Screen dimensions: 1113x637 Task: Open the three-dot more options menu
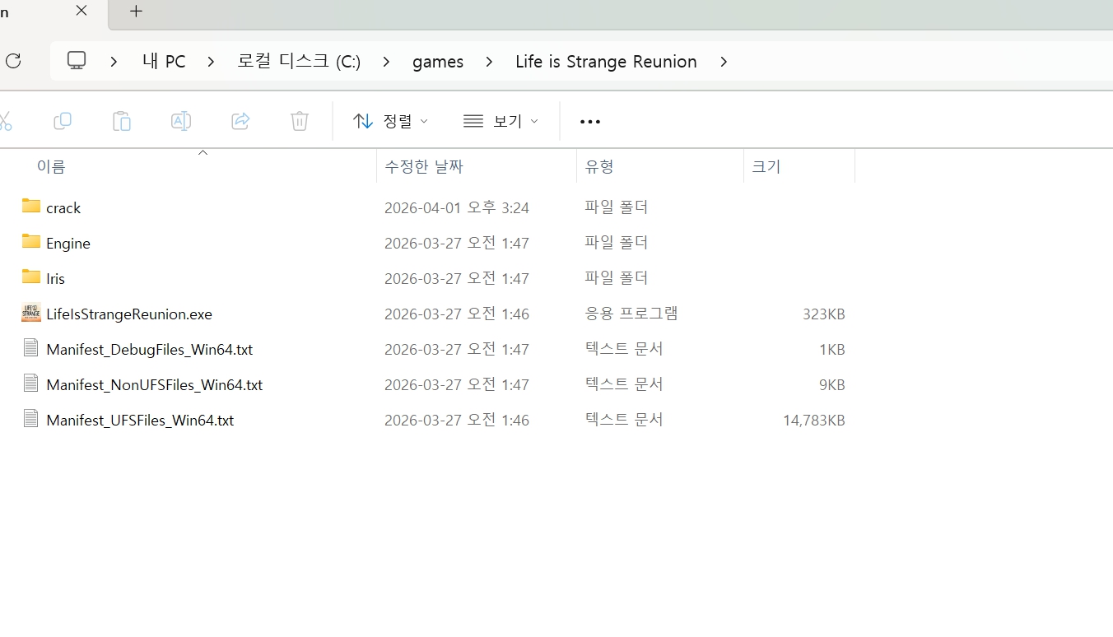pyautogui.click(x=590, y=122)
